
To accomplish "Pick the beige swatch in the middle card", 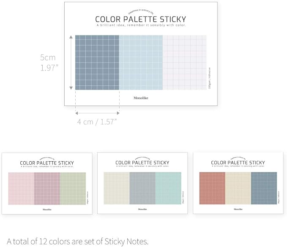I will pos(117,188).
